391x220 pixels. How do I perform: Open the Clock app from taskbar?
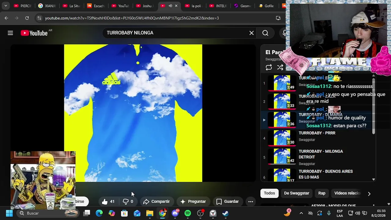213,213
